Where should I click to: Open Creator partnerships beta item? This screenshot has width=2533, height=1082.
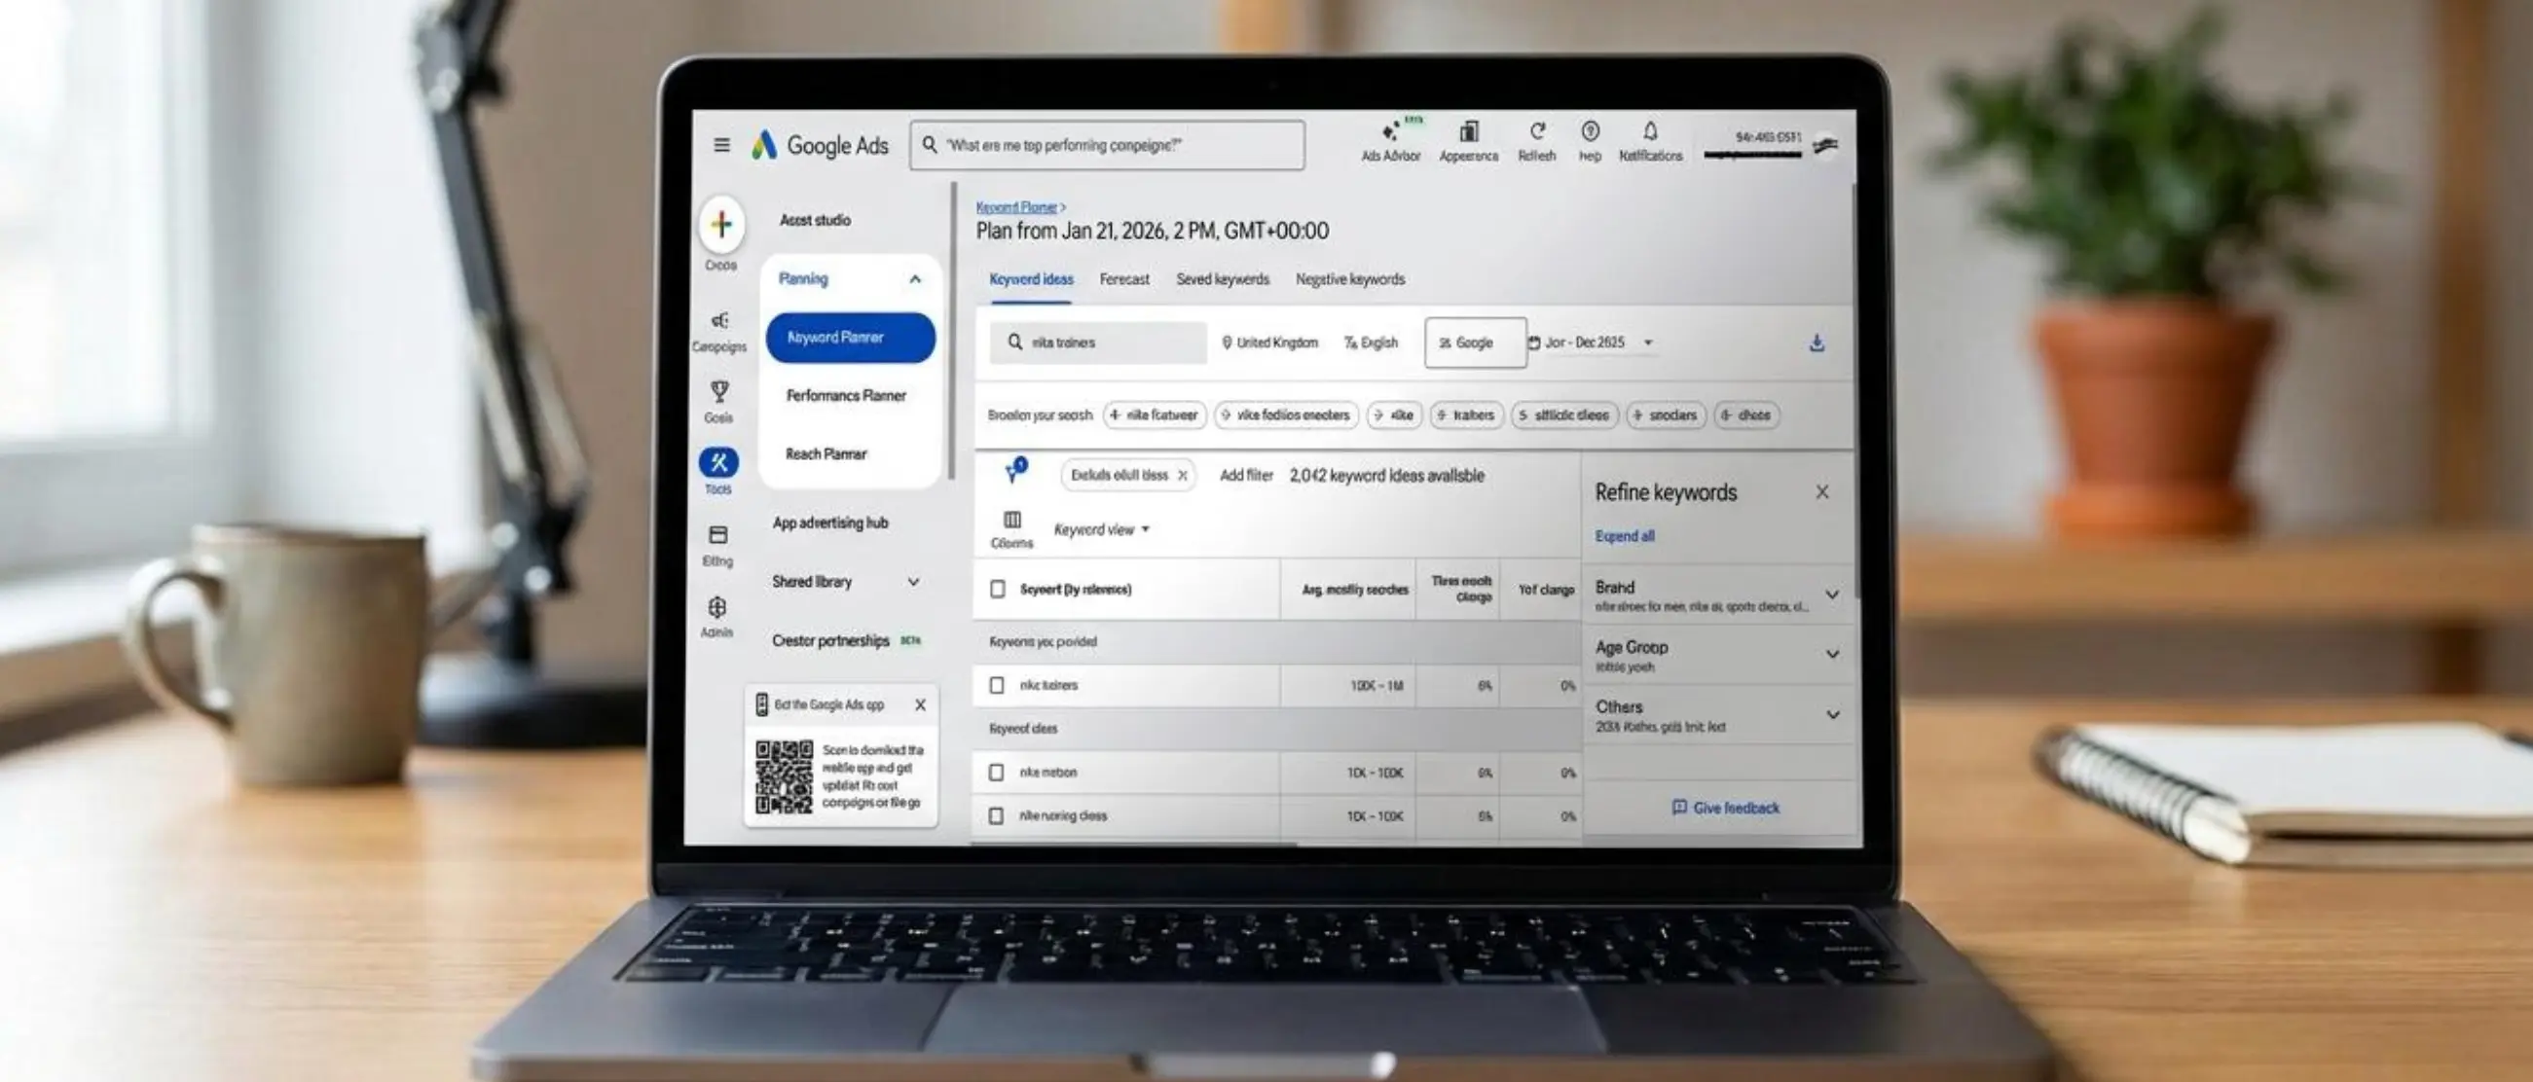[x=846, y=641]
